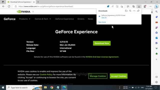Open the Bing chat sidebar button
The height and width of the screenshot is (90, 160).
[156, 6]
